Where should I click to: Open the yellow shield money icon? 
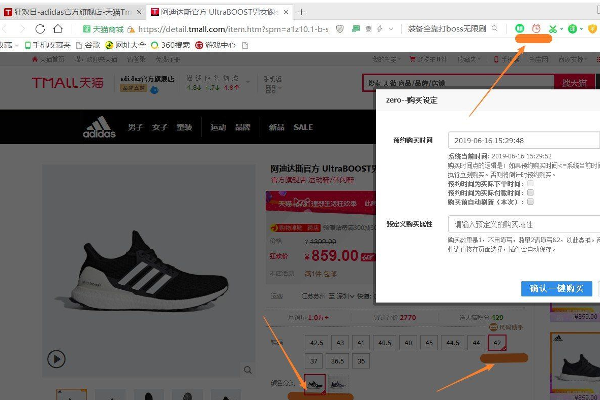point(592,29)
